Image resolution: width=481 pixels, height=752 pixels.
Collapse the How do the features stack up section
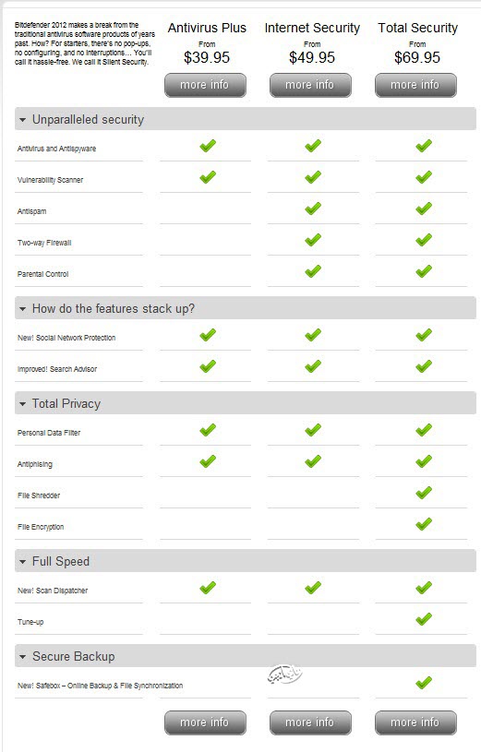tap(22, 309)
